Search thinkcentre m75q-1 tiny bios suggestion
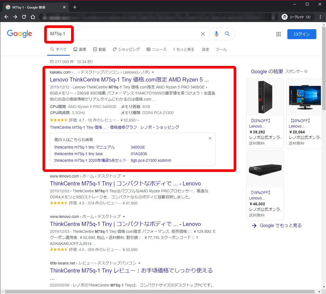The width and height of the screenshot is (326, 294). tap(78, 154)
